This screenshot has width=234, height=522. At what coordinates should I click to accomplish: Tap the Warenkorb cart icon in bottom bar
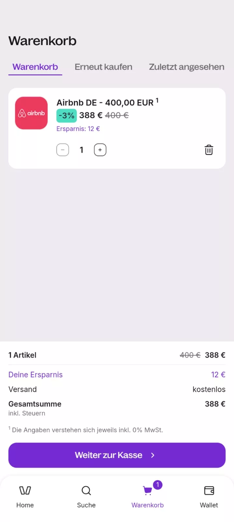pyautogui.click(x=147, y=491)
